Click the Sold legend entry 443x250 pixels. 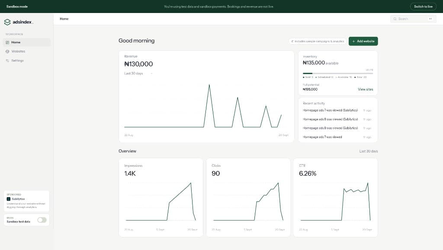[308, 77]
